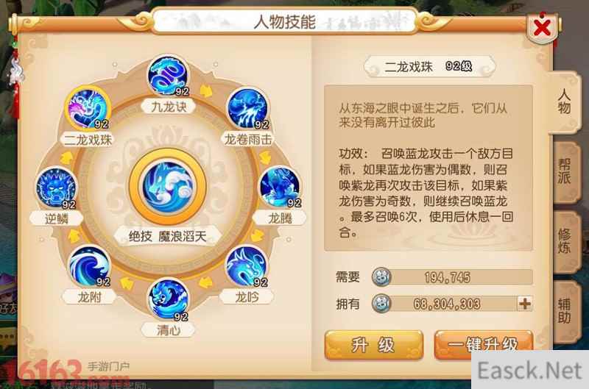Add silver with the plus button
This screenshot has height=389, width=589.
(x=525, y=303)
